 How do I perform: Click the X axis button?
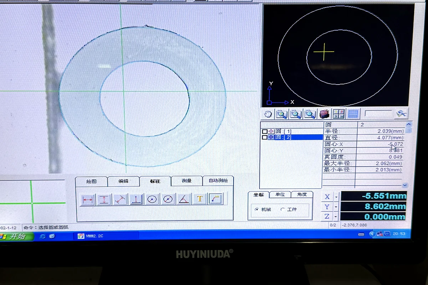coord(327,197)
